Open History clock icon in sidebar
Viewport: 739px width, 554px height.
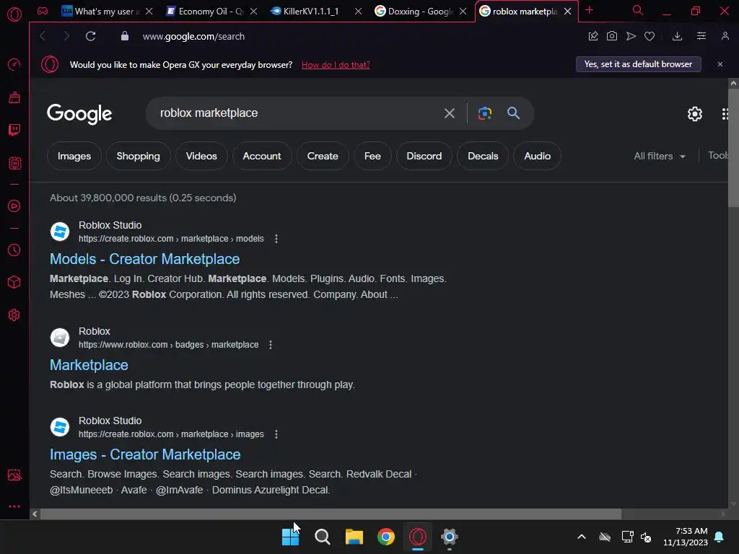pyautogui.click(x=14, y=250)
